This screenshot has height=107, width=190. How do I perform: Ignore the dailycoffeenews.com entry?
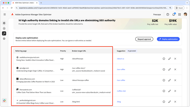tap(175, 80)
